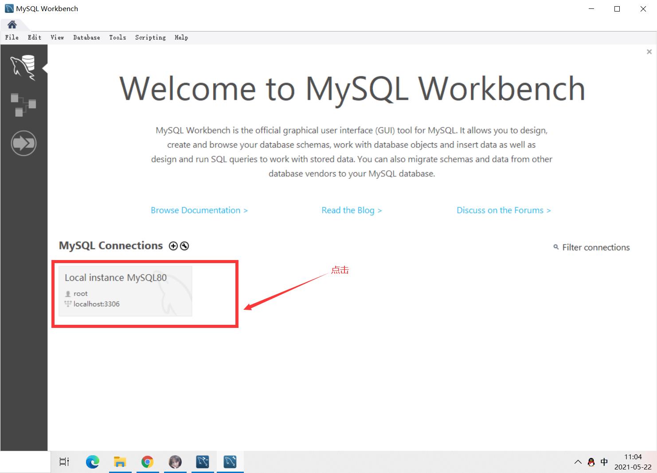Click Browse Documentation link

tap(199, 210)
